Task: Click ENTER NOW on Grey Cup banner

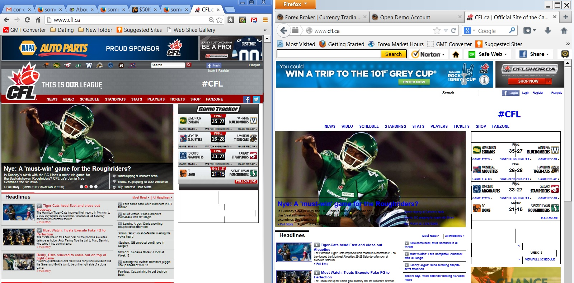Action: tap(414, 82)
